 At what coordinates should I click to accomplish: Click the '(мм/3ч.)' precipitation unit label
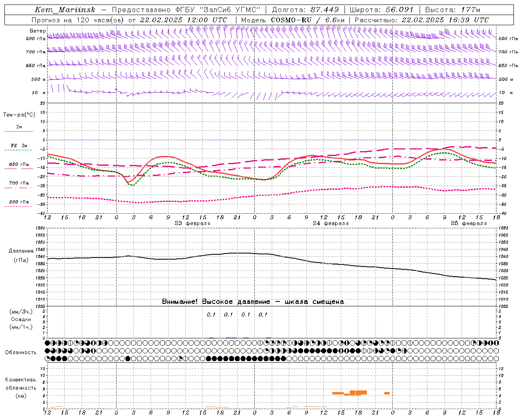click(21, 312)
